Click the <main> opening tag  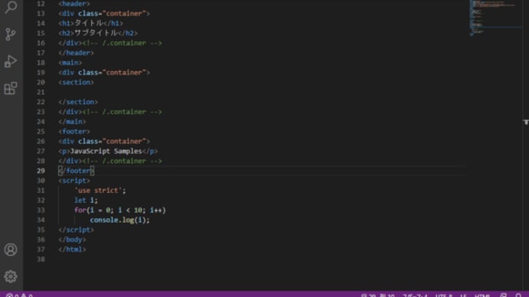[x=71, y=63]
